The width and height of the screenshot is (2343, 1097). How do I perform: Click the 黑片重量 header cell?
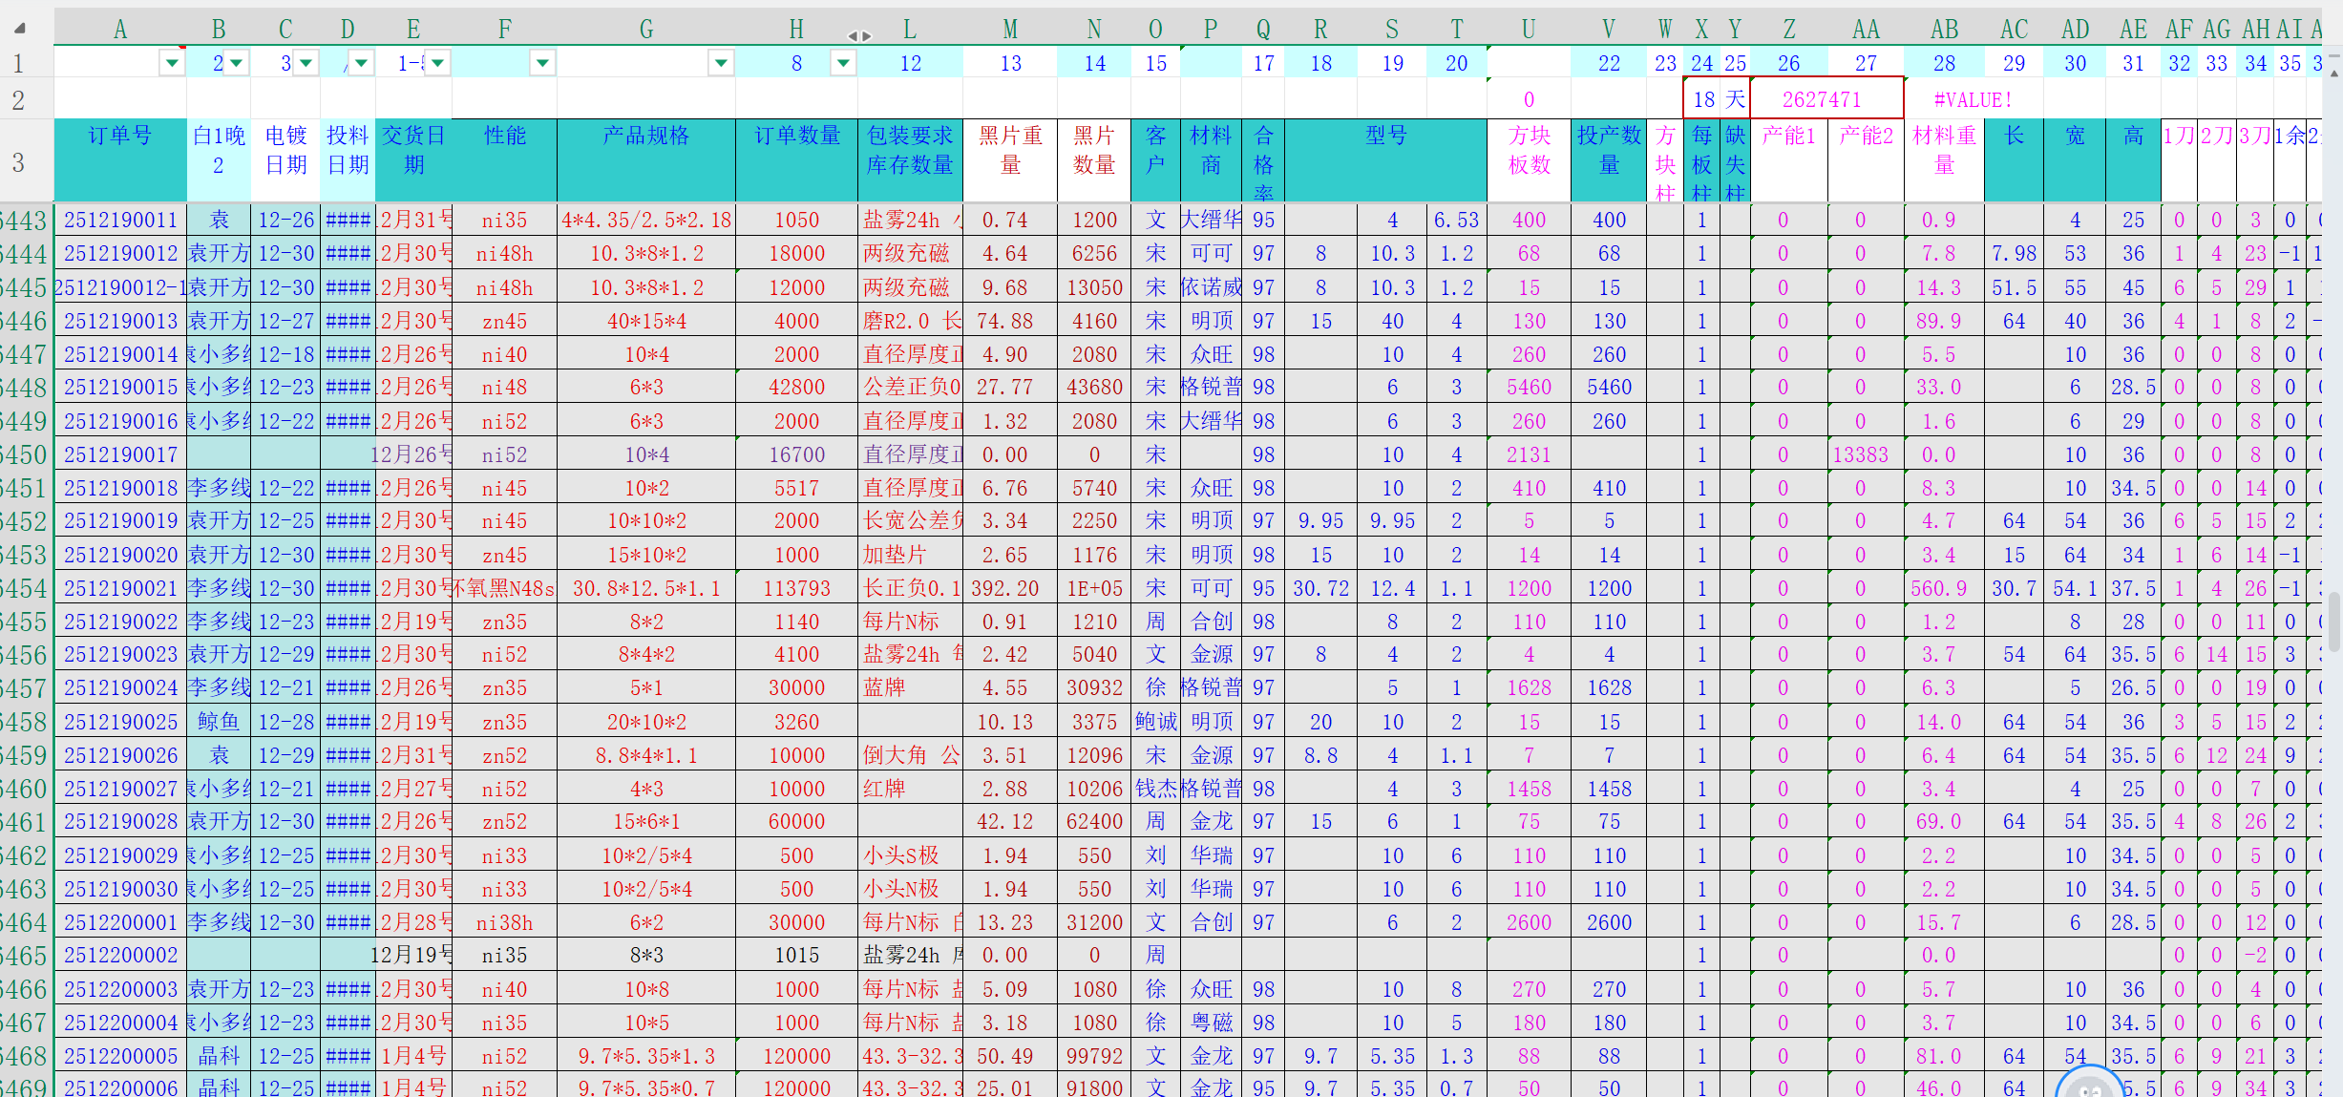pyautogui.click(x=1010, y=159)
